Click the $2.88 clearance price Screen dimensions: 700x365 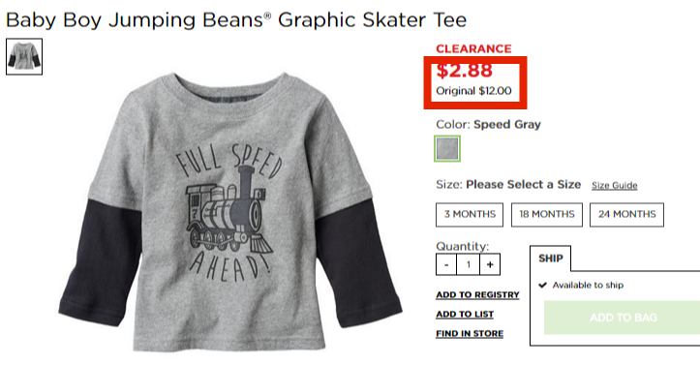point(465,70)
